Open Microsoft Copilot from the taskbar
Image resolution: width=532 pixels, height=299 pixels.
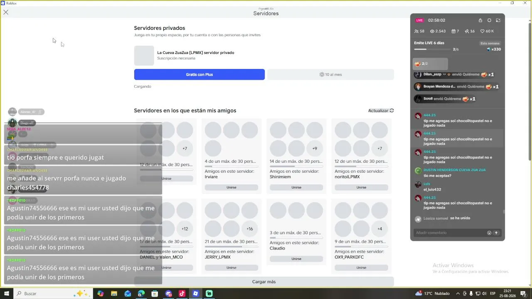(x=100, y=294)
